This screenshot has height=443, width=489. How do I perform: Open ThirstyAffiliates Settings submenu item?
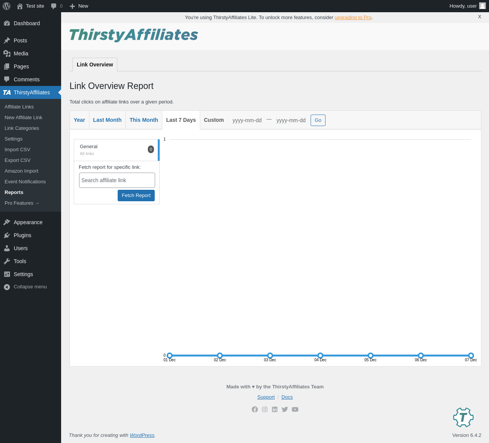13,139
